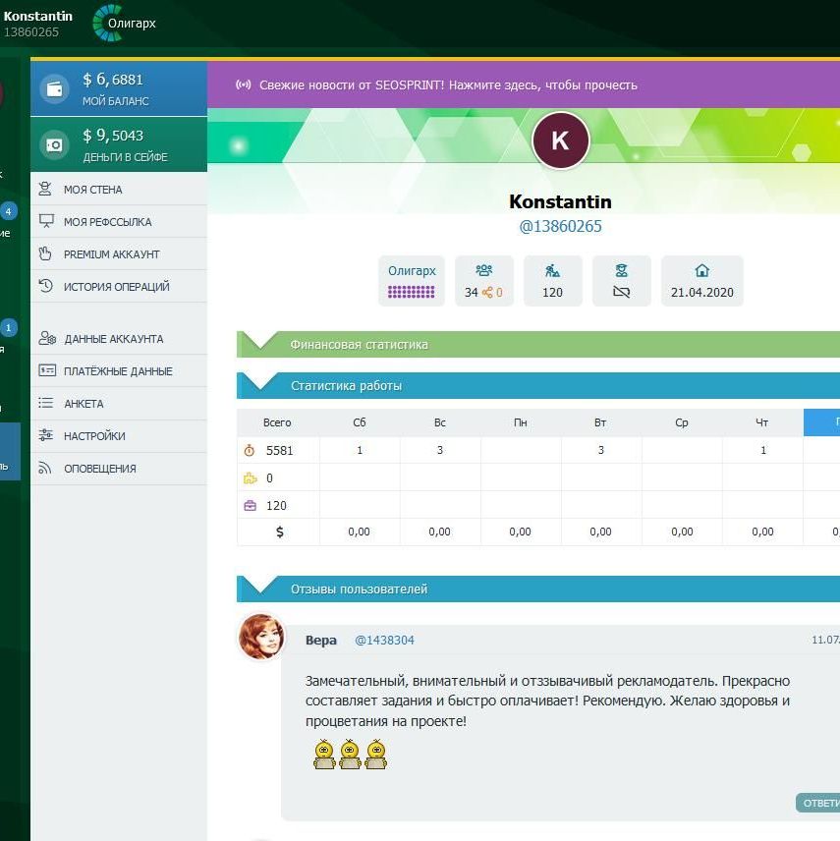
Task: Click the worker icon above 120
Action: pos(552,270)
